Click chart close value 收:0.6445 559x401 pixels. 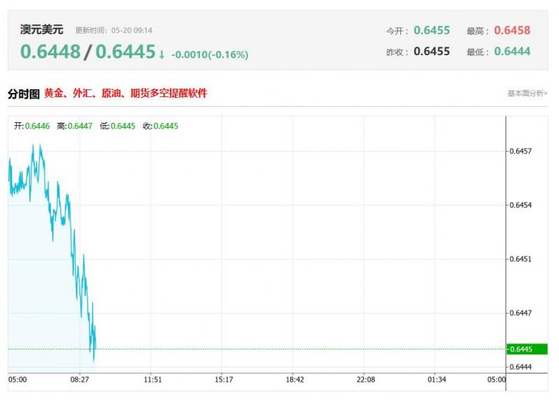(160, 126)
